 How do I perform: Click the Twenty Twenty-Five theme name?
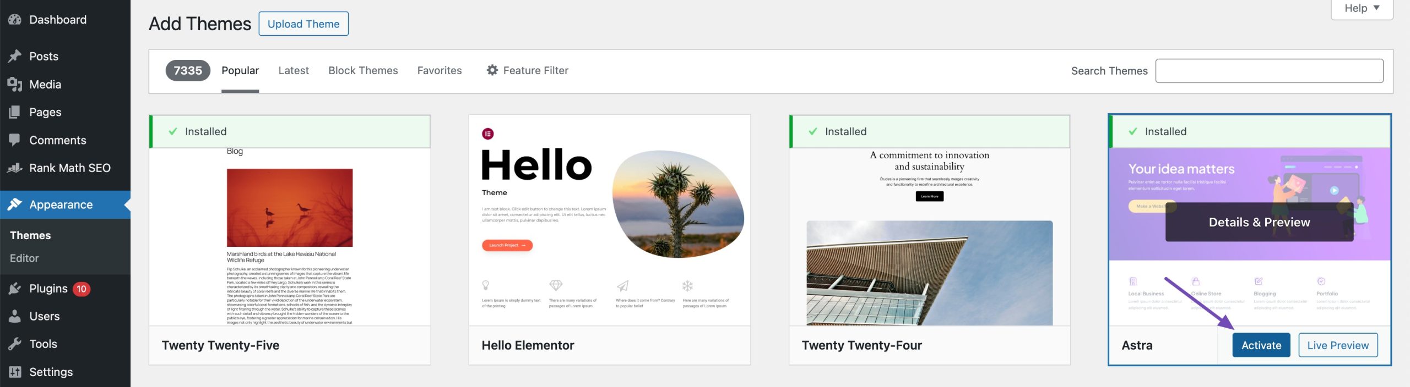[220, 345]
